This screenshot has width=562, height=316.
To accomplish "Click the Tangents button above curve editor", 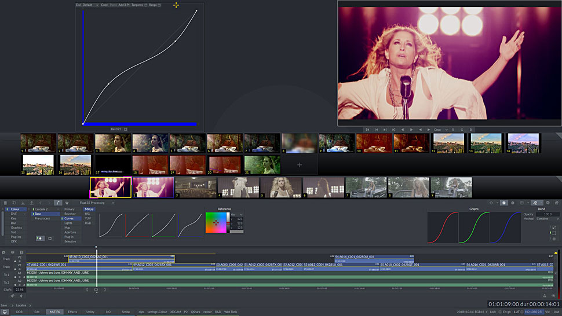I will (137, 5).
